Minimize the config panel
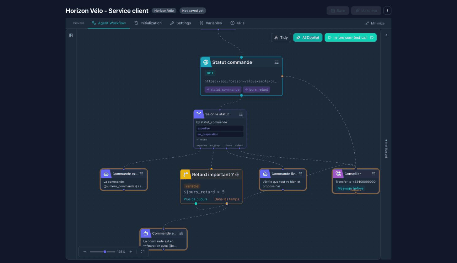This screenshot has height=263, width=457. 375,23
